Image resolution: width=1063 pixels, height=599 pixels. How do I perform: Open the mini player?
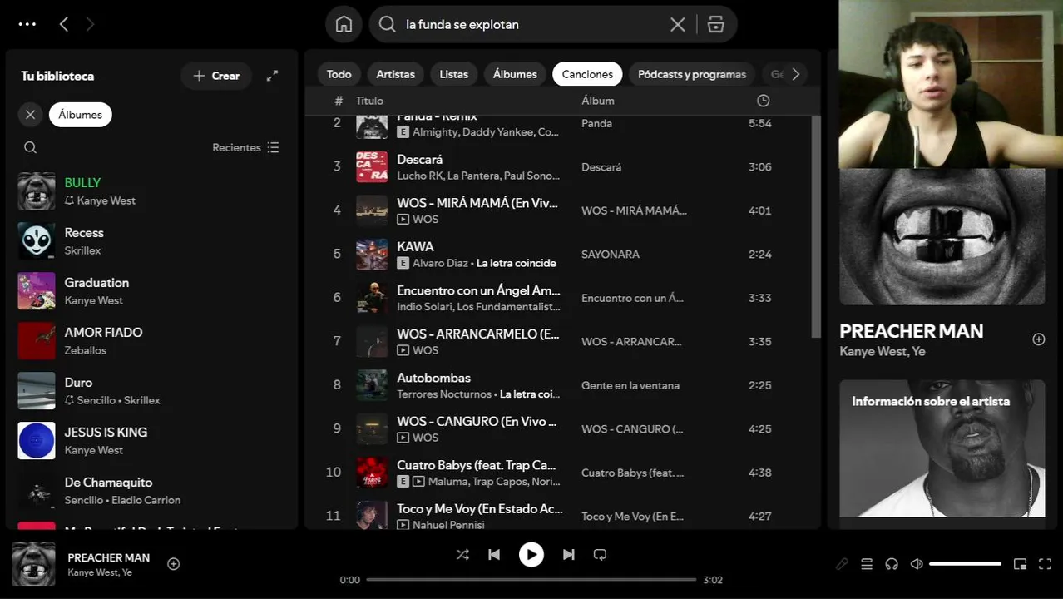click(x=1021, y=564)
